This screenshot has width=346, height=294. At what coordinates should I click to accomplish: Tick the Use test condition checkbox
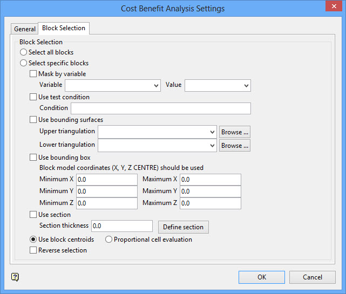pyautogui.click(x=33, y=97)
